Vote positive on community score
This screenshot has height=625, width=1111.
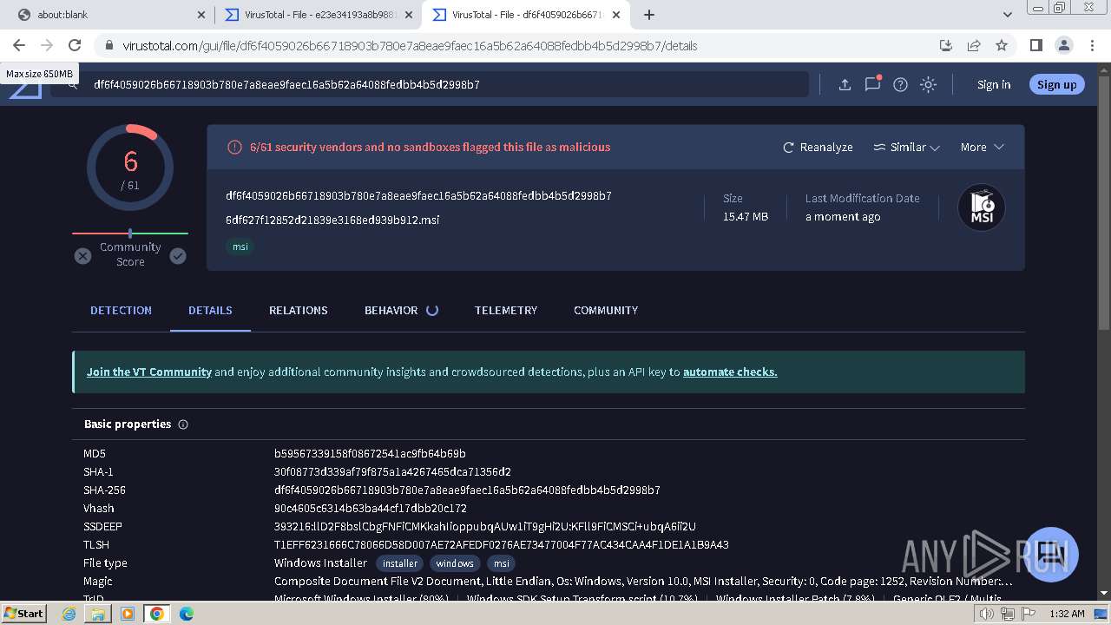click(x=178, y=256)
